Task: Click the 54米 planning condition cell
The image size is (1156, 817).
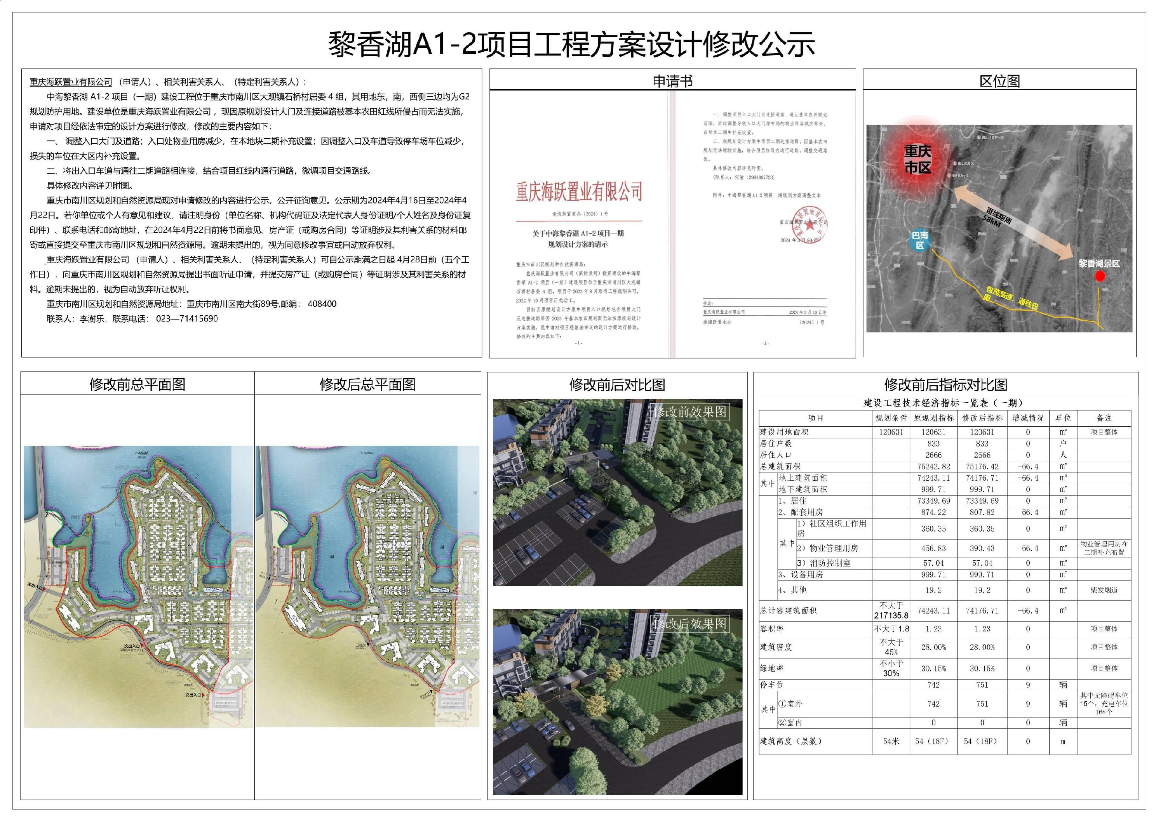Action: [891, 741]
